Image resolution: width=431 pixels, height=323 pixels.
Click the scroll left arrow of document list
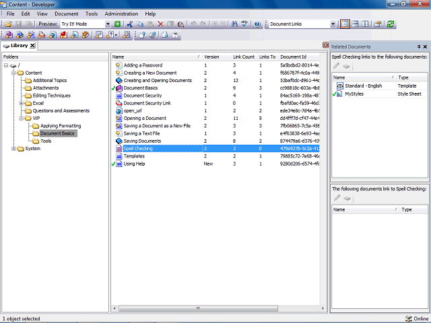pos(114,308)
